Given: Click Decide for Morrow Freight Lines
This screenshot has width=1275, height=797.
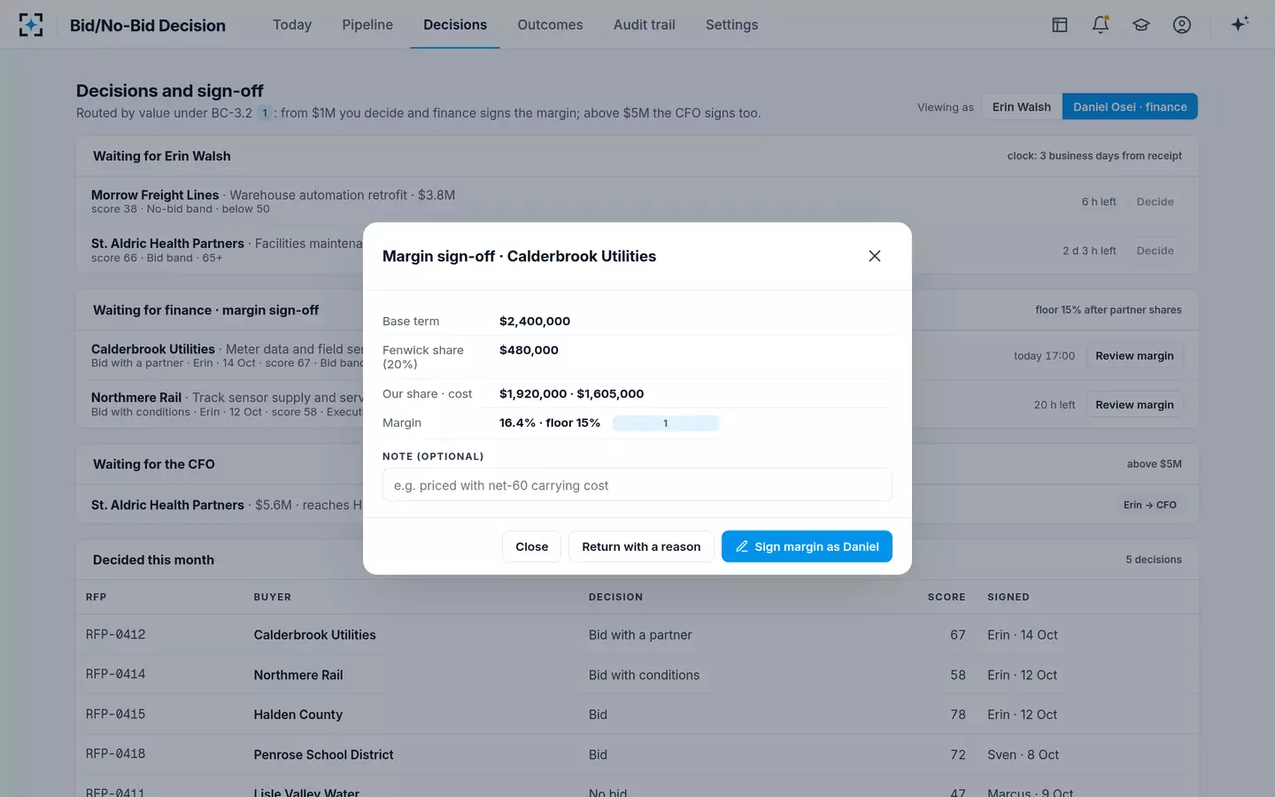Looking at the screenshot, I should tap(1155, 202).
